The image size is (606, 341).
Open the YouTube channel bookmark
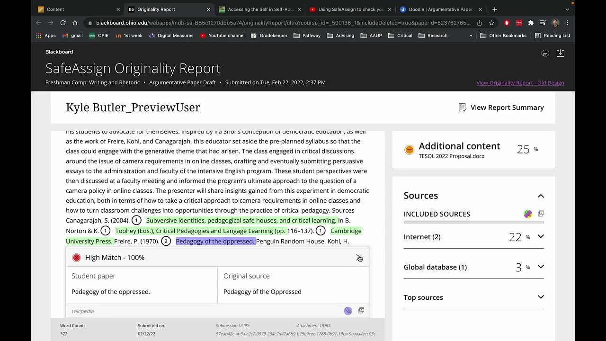click(x=222, y=36)
